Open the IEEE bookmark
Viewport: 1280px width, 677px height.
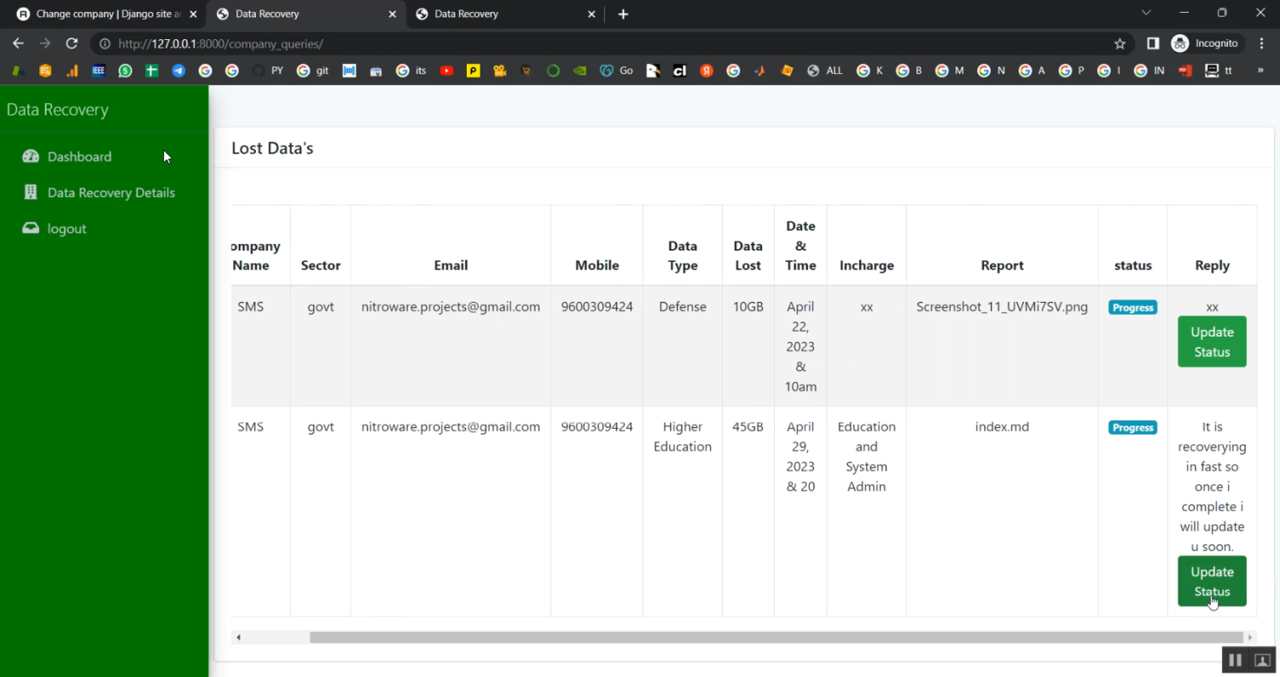tap(99, 71)
